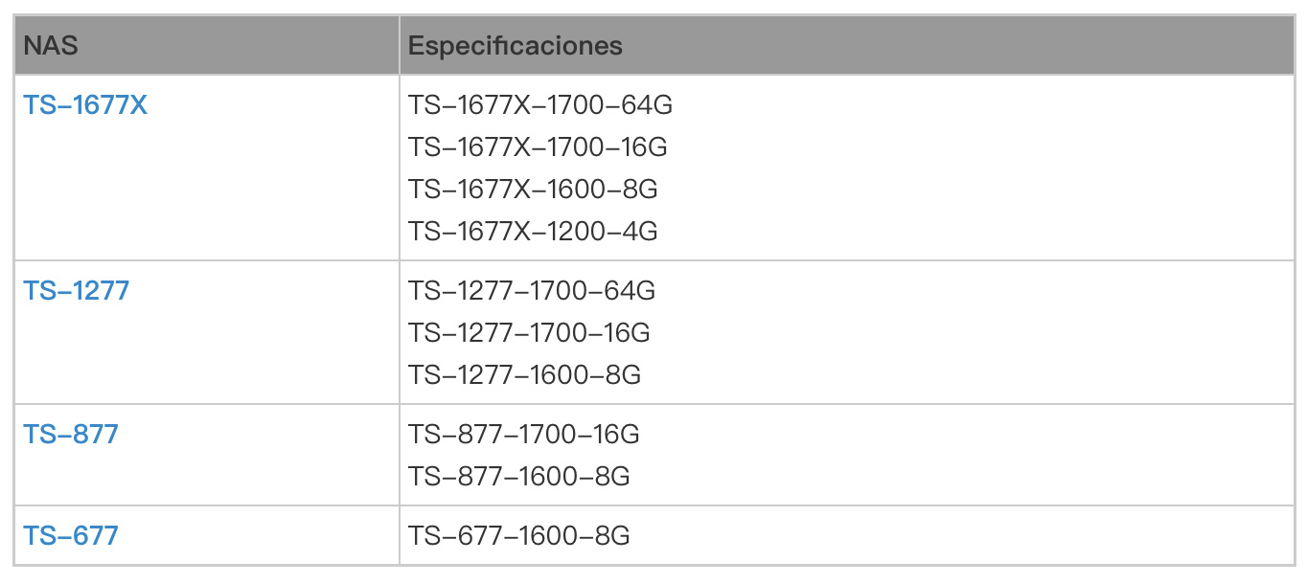Click the TS-877-1700-16G specification

523,435
